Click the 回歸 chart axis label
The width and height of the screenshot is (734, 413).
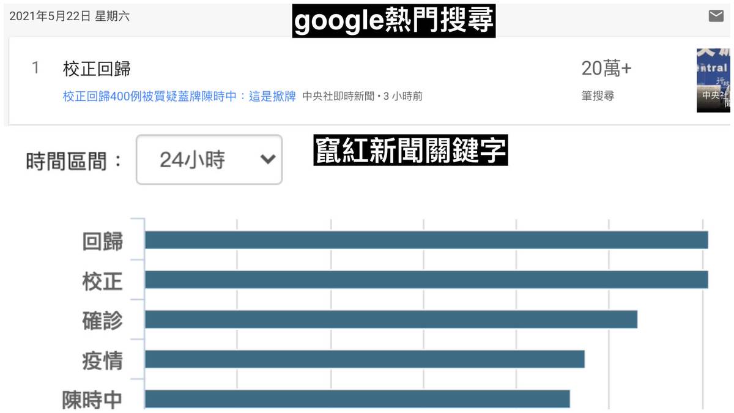coord(103,241)
